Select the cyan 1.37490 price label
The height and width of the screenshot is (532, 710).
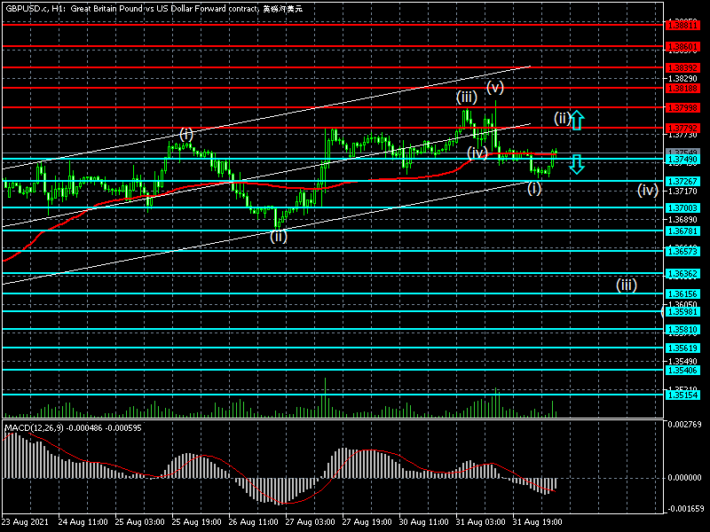click(682, 160)
